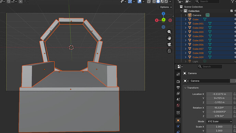Image resolution: width=236 pixels, height=133 pixels.
Task: Collapse the Collection tree item
Action: (x=181, y=11)
